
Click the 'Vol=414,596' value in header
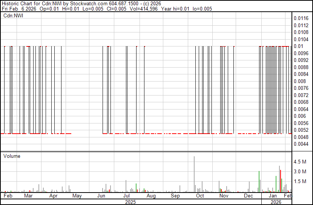coord(144,9)
